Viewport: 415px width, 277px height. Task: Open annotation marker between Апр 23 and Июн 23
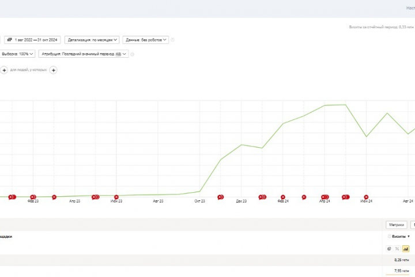[x=95, y=197]
